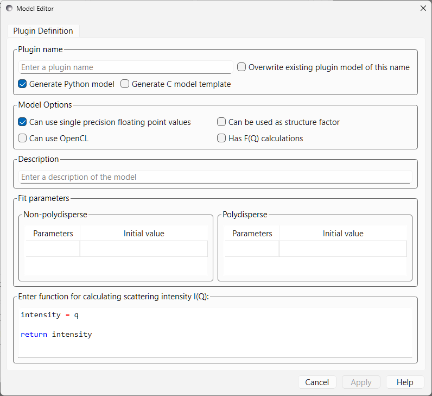Viewport: 432px width, 396px height.
Task: Click Non-polydisperse Initial value column header
Action: pos(144,234)
